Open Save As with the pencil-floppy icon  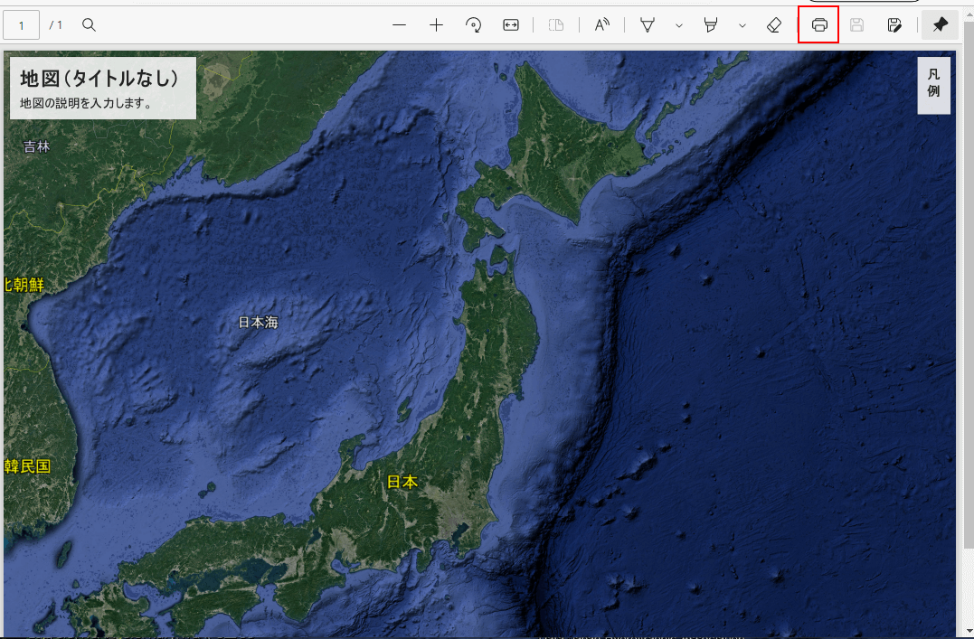pyautogui.click(x=894, y=24)
